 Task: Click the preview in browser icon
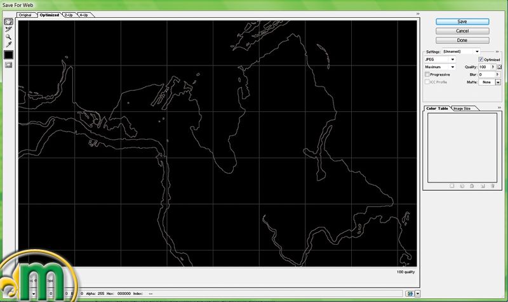click(410, 294)
